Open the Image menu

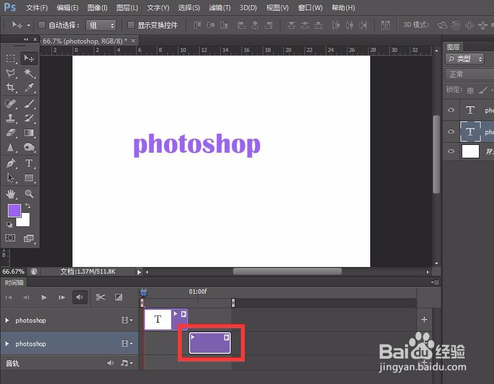point(98,8)
